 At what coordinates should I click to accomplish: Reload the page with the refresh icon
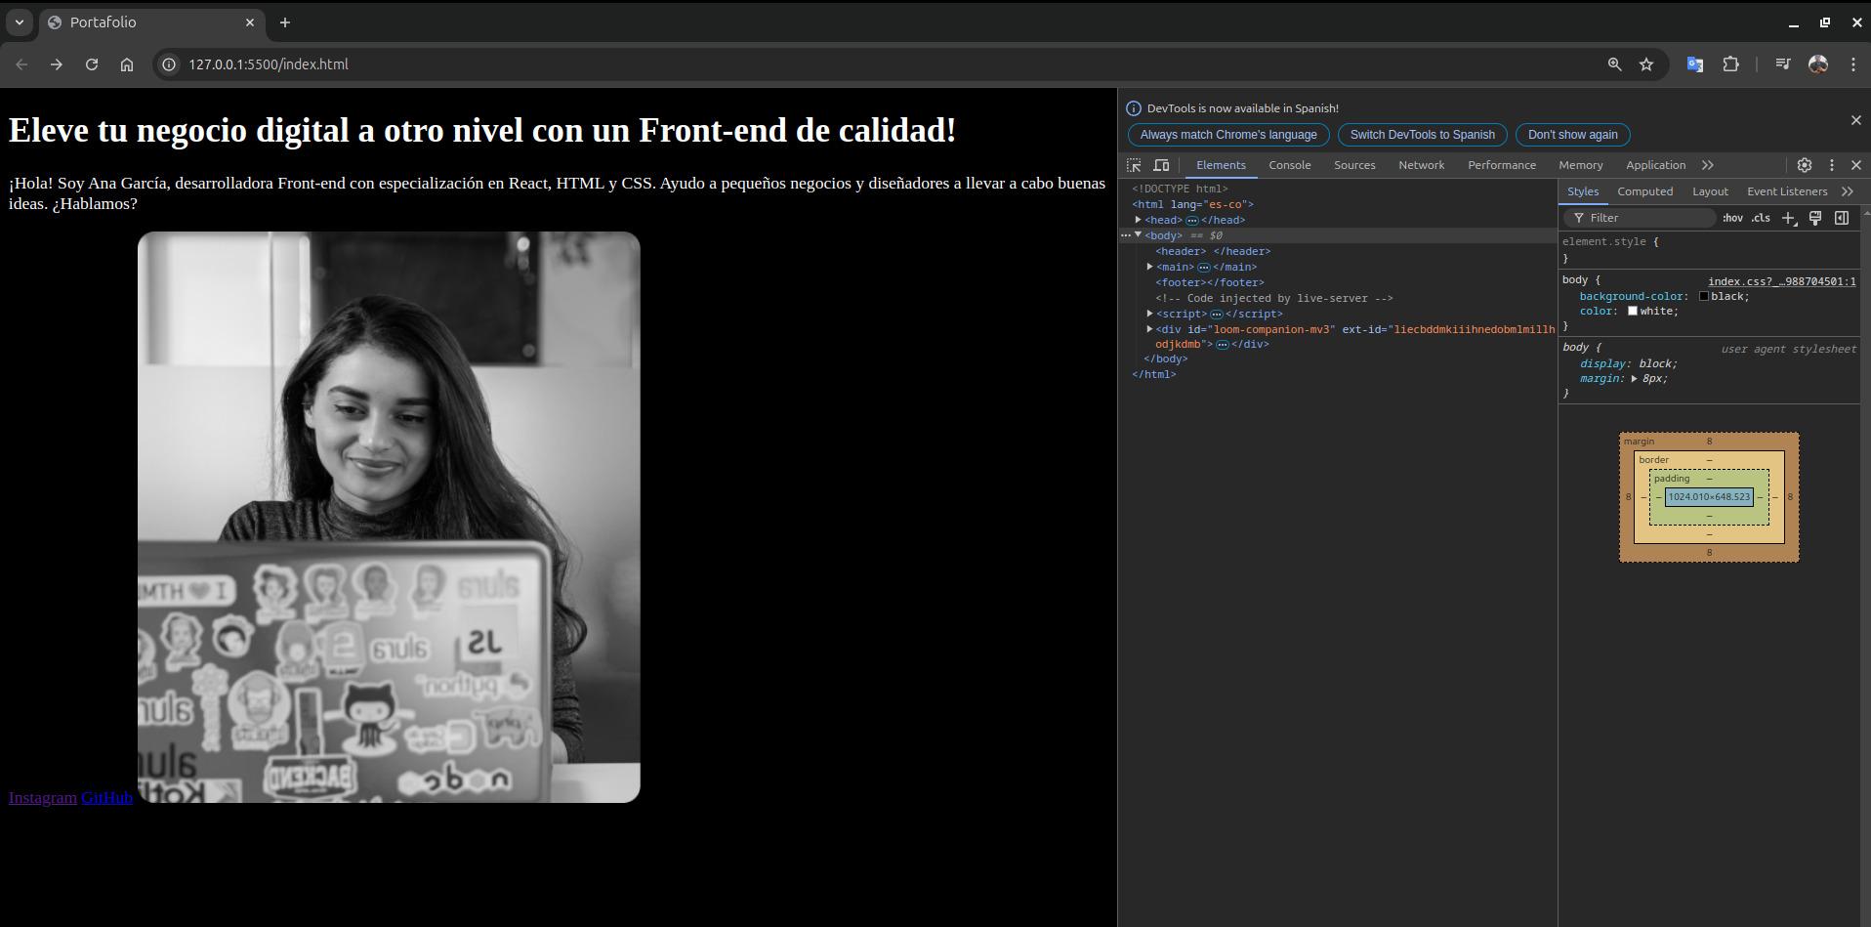92,64
